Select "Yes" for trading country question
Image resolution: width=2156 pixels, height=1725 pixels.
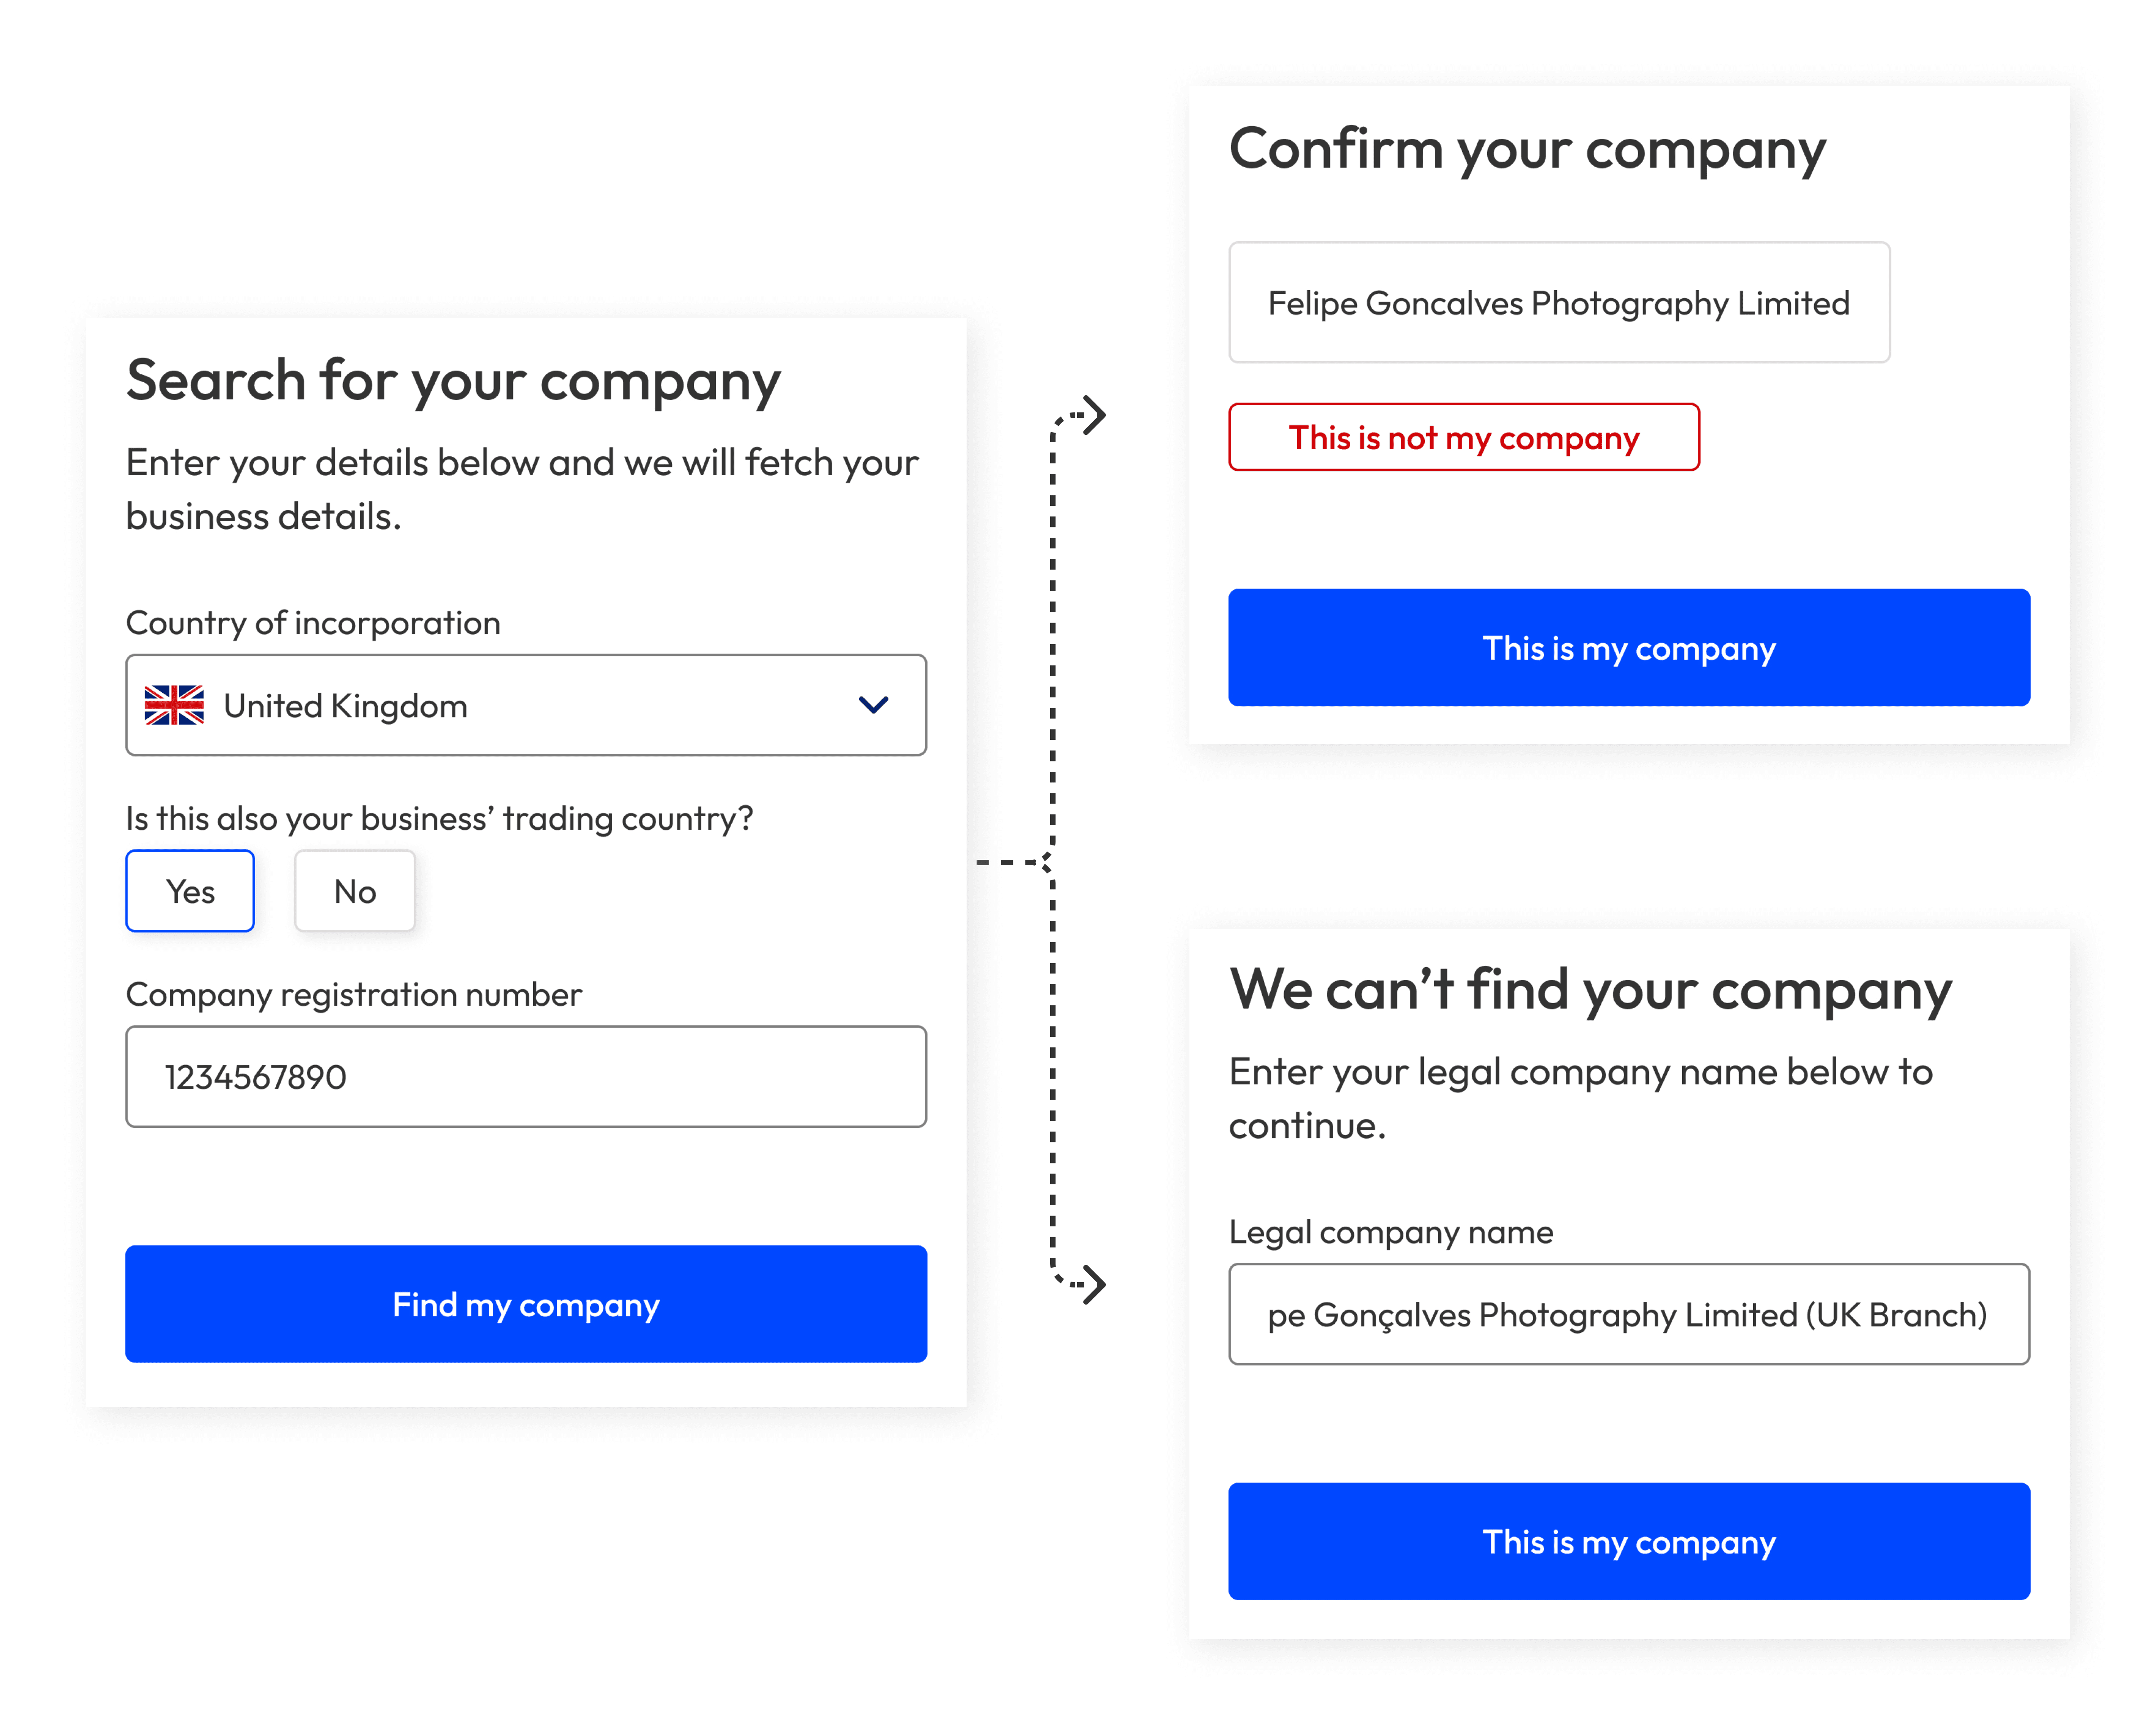coord(190,890)
